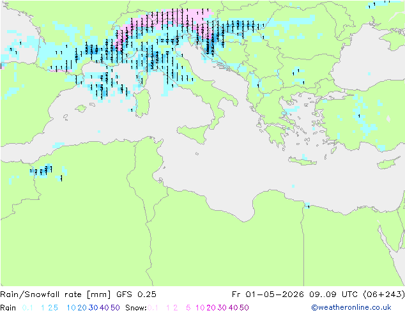Click the "Snow:" legend label
This screenshot has height=313, width=405.
click(136, 308)
